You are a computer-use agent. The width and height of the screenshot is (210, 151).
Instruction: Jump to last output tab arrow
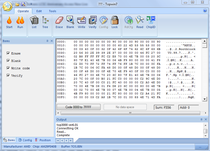point(71,140)
